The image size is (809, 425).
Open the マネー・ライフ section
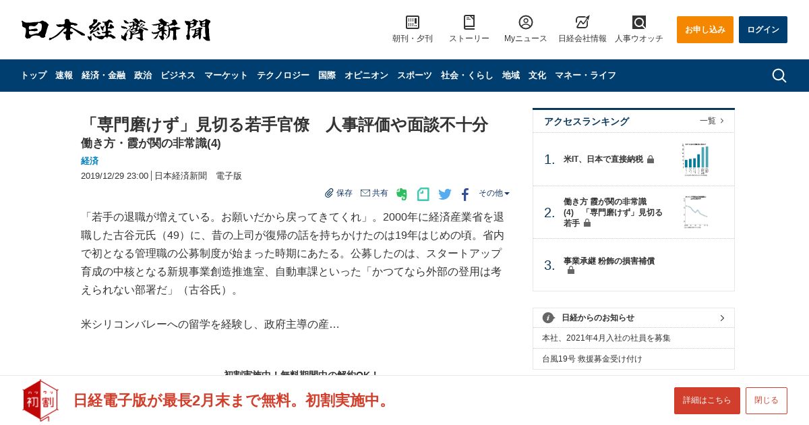coord(585,76)
